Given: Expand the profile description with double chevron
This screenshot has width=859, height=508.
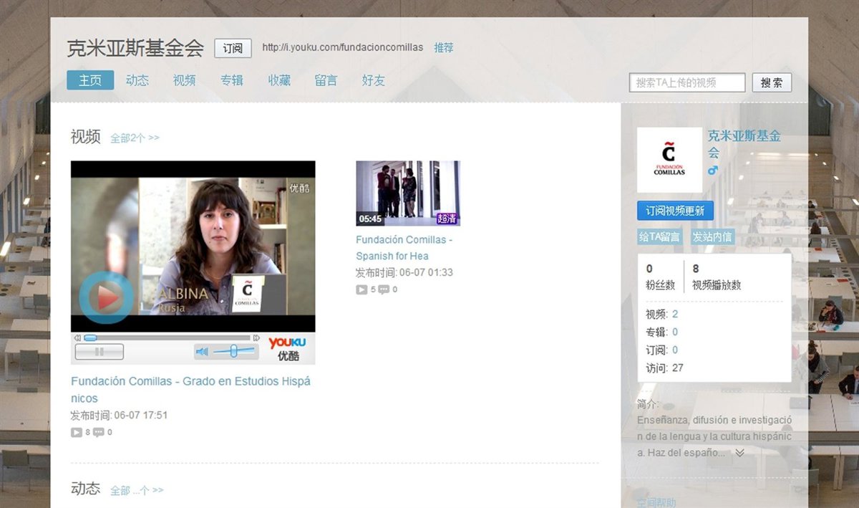Looking at the screenshot, I should tap(740, 453).
